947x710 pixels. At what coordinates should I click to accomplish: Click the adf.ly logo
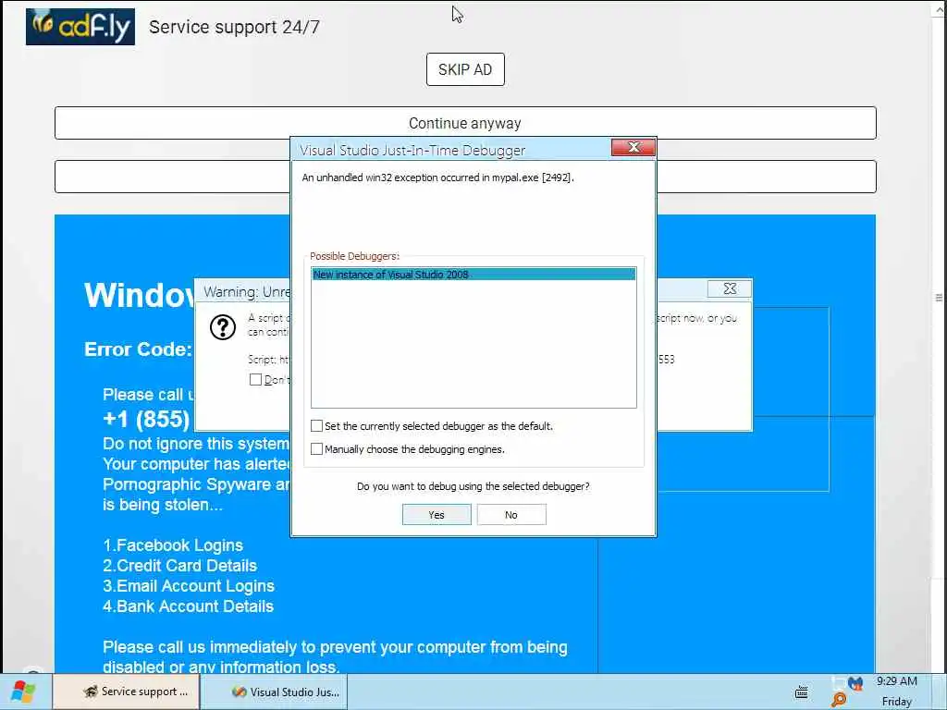(80, 27)
